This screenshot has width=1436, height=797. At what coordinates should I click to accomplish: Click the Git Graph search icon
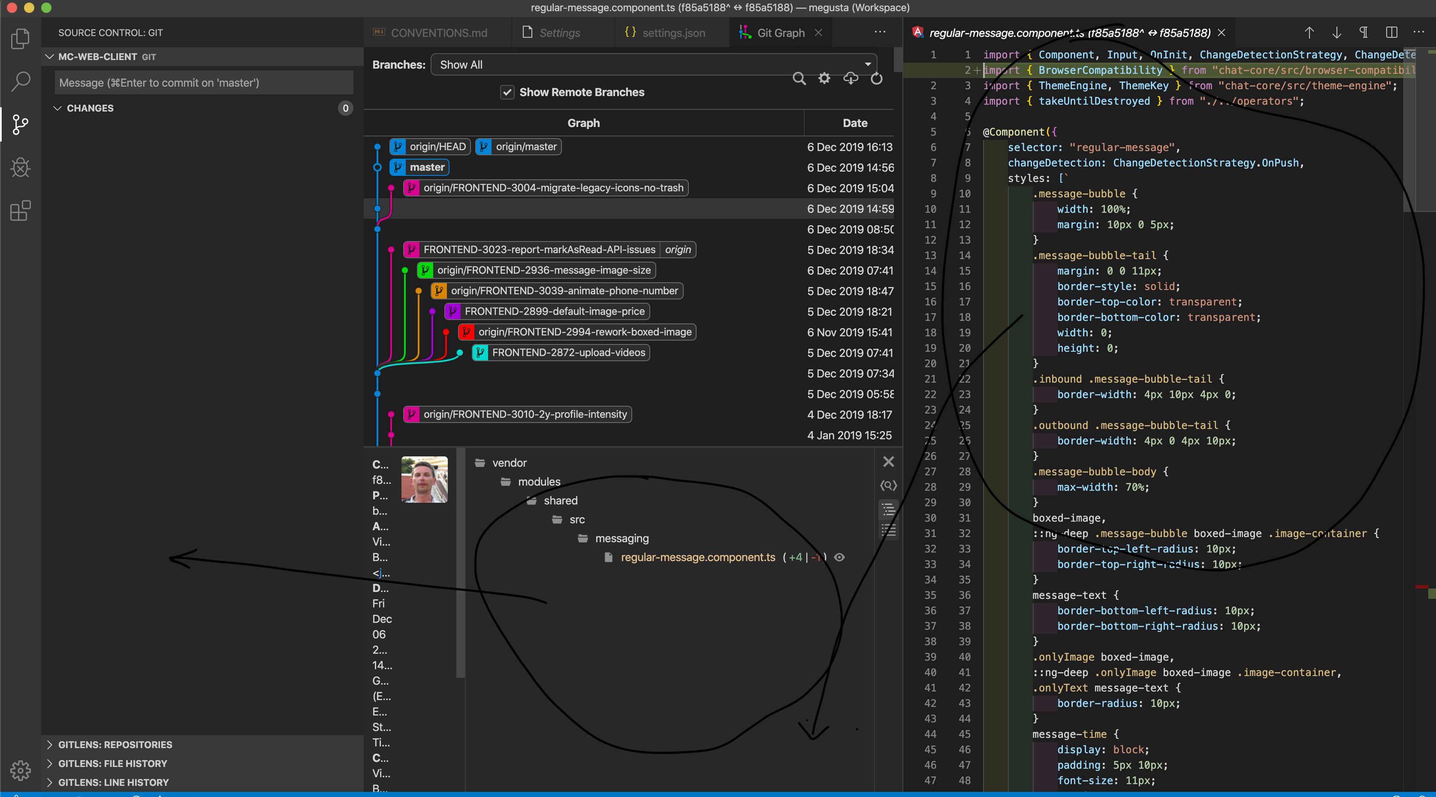coord(799,78)
